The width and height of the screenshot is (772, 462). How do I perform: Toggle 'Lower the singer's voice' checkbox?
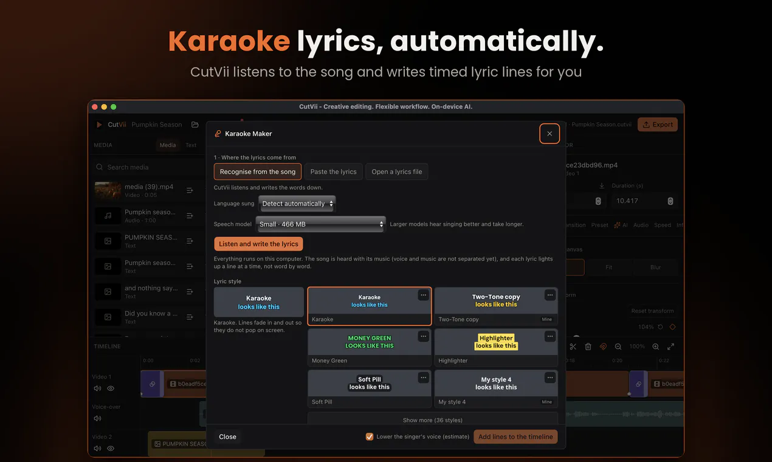point(369,436)
